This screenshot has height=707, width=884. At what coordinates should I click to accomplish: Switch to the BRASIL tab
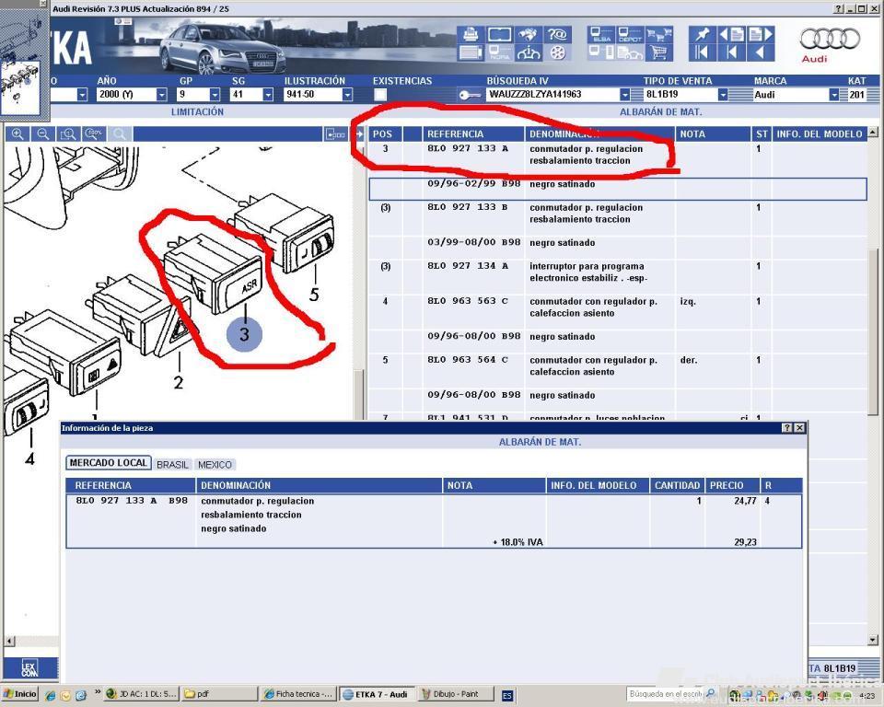pyautogui.click(x=172, y=465)
